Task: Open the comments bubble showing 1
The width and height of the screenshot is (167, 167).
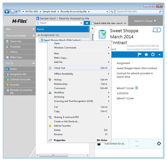Action: (x=157, y=30)
